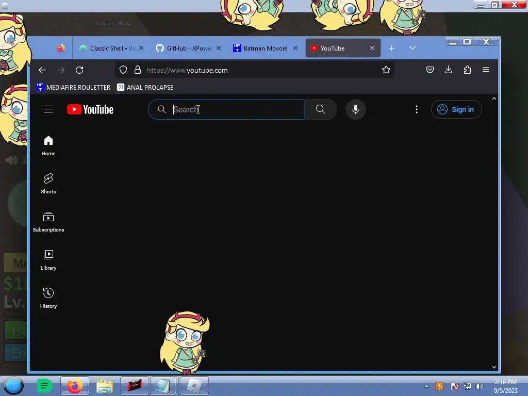The width and height of the screenshot is (528, 396).
Task: Go back with the browser back arrow
Action: 42,70
